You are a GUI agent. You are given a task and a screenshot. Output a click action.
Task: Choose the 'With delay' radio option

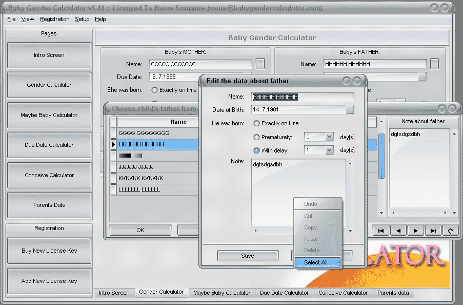(x=256, y=150)
